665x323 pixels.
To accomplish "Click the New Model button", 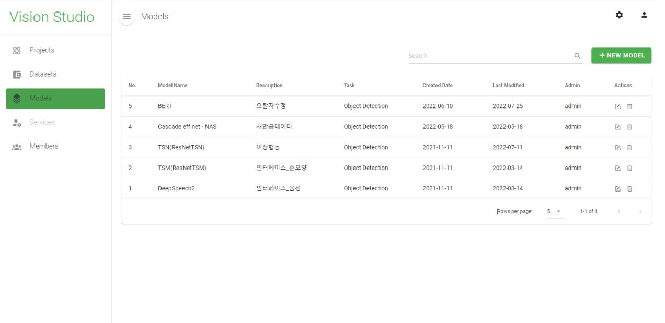I will pyautogui.click(x=621, y=55).
